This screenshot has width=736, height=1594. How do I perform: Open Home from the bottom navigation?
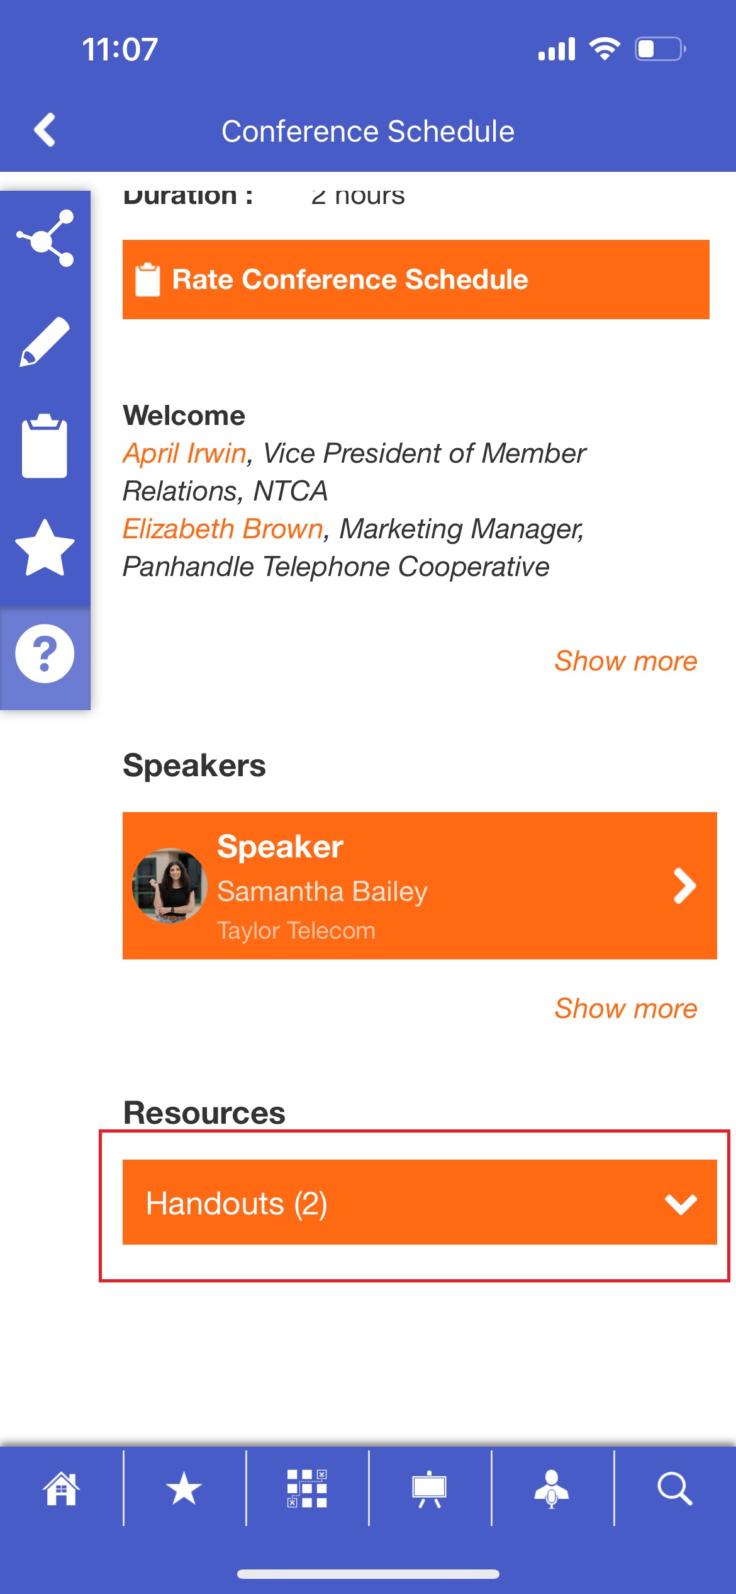pos(61,1489)
